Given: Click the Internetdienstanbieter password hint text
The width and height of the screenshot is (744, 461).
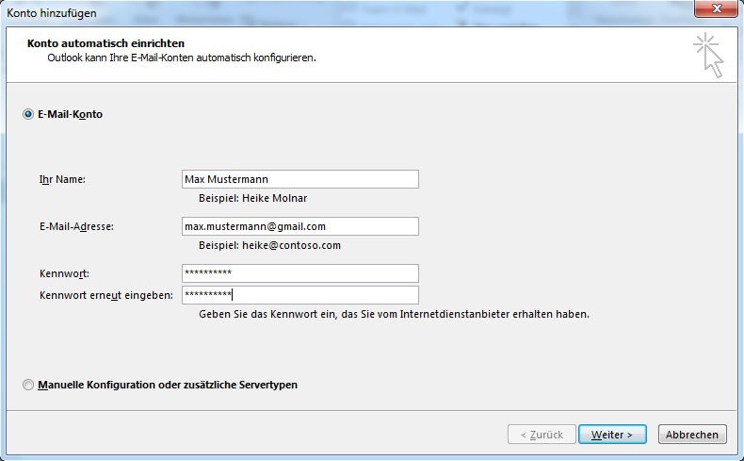Looking at the screenshot, I should (x=394, y=314).
